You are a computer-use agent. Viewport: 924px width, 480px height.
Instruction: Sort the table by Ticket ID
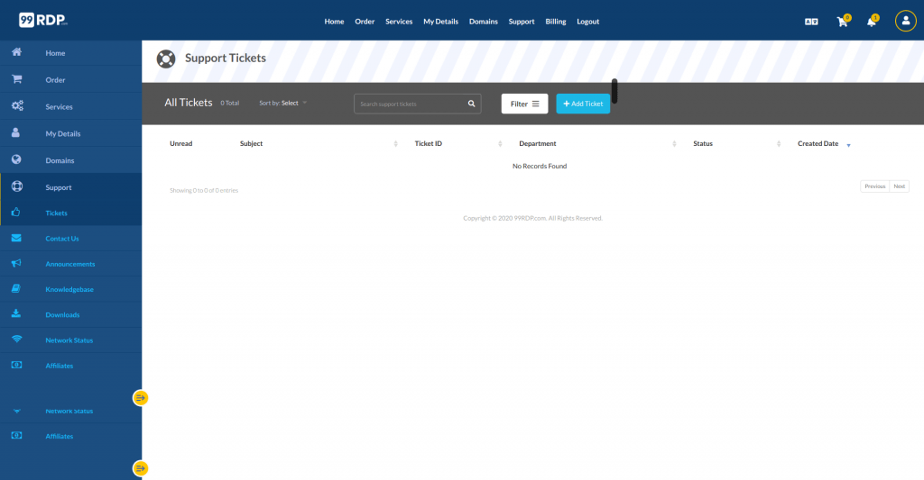pos(429,144)
